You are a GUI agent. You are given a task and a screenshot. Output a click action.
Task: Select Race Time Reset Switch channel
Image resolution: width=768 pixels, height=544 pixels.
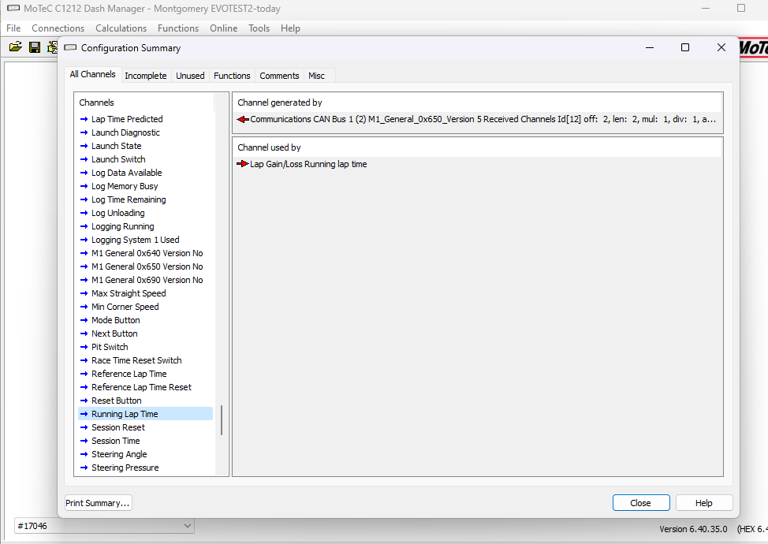click(x=136, y=360)
